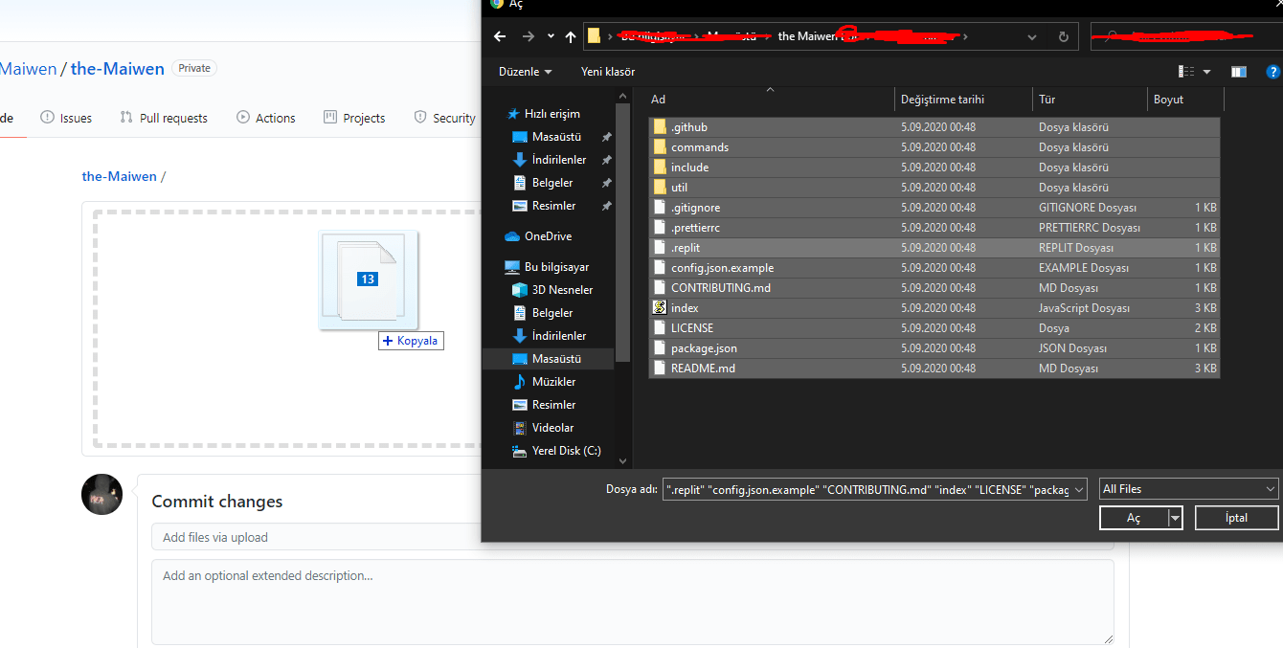
Task: Go up one folder level
Action: click(571, 36)
